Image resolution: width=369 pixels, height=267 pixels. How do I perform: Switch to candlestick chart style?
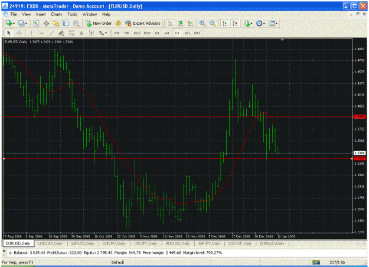tap(180, 23)
